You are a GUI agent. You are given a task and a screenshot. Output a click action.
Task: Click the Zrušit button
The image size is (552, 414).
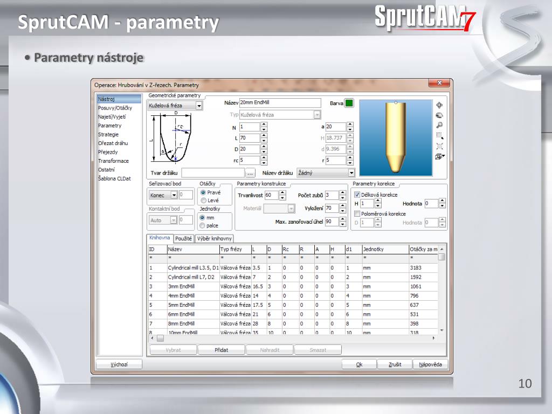395,364
